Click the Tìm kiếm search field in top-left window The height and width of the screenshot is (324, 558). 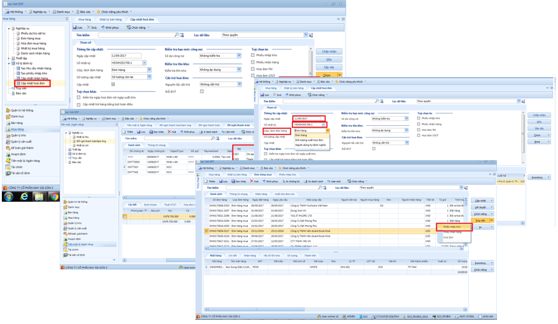click(137, 35)
